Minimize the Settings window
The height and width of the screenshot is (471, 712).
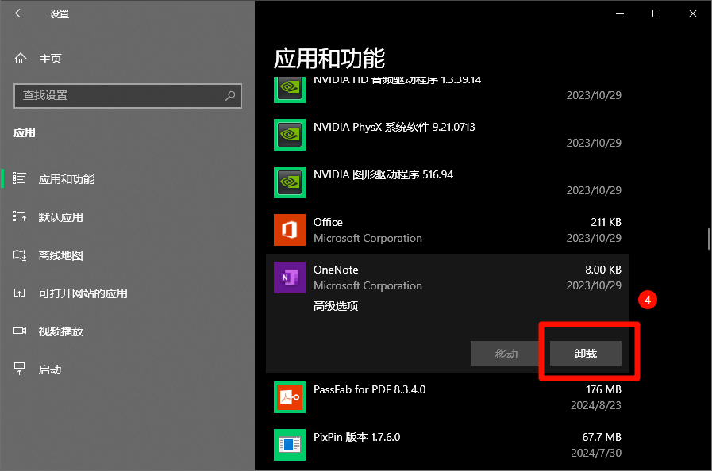click(620, 13)
